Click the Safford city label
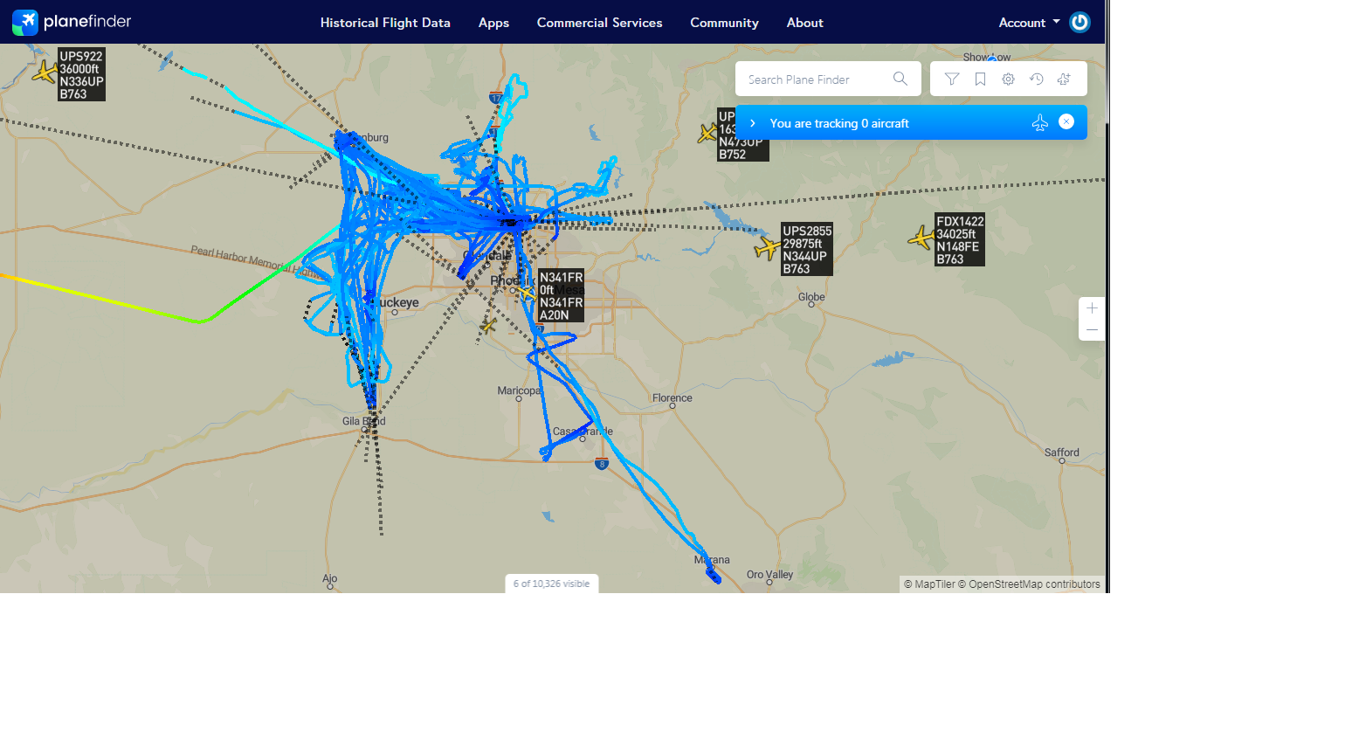The height and width of the screenshot is (753, 1352). [x=1062, y=452]
